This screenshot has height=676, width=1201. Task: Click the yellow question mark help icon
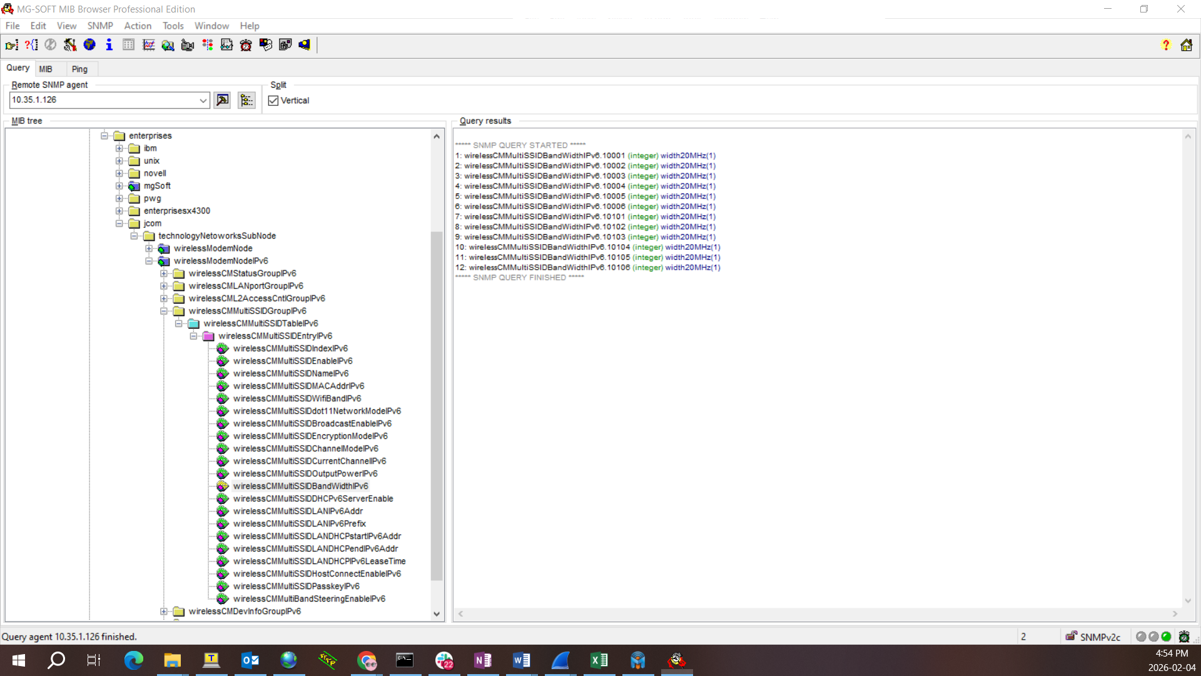[x=1165, y=45]
